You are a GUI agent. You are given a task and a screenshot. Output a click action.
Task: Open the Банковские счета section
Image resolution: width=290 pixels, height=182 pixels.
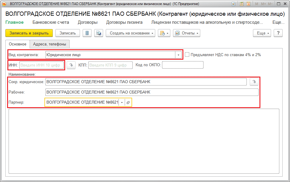(x=51, y=22)
